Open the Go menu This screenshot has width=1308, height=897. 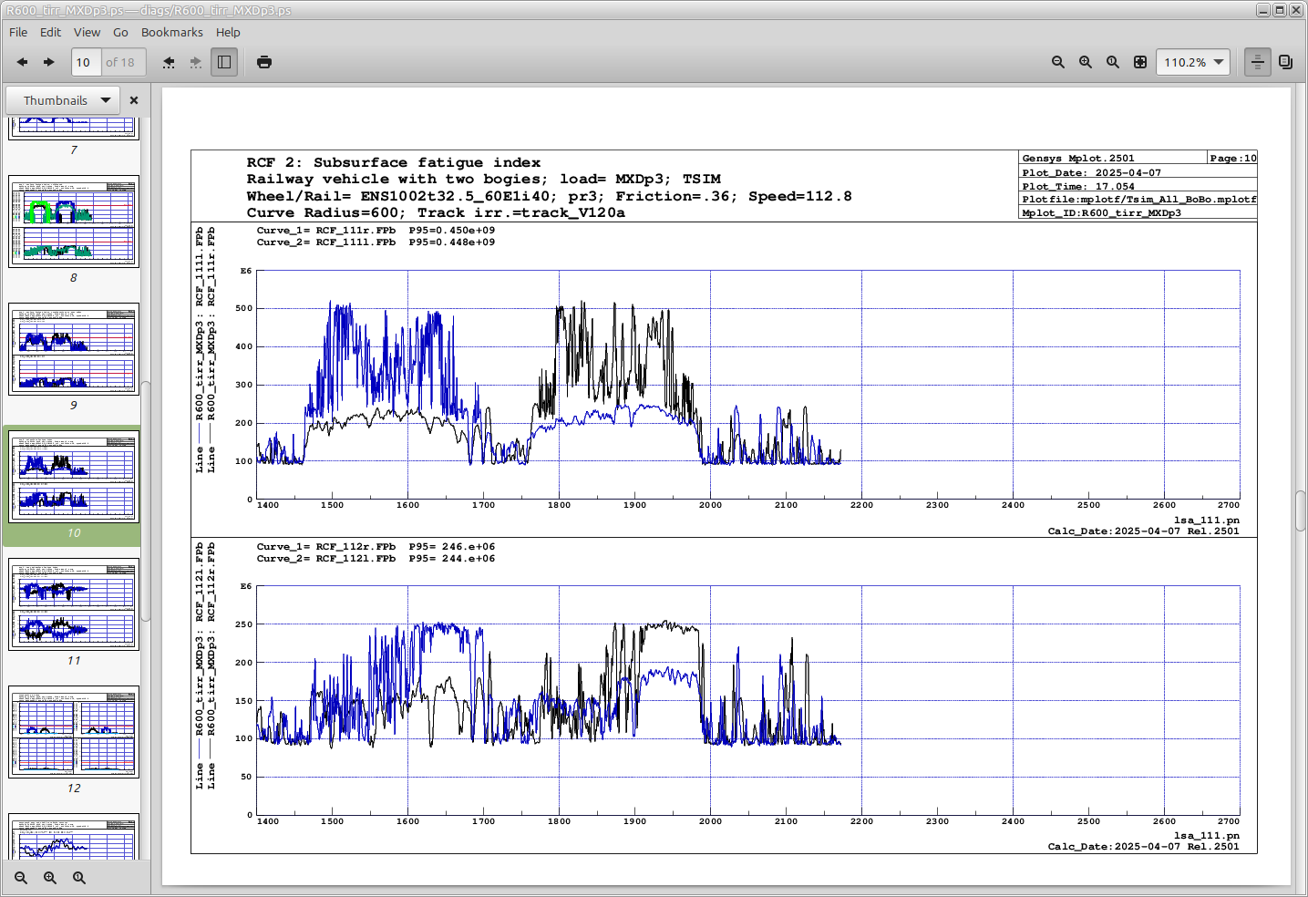[120, 32]
